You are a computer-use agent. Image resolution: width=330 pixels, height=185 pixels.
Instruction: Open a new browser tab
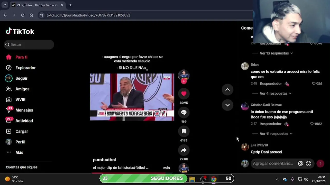[x=70, y=5]
